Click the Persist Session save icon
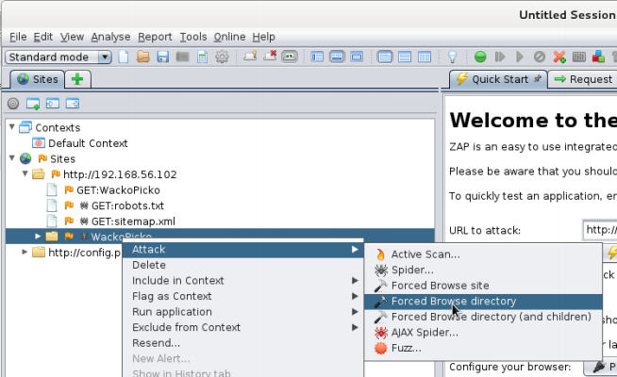The image size is (617, 377). tap(163, 57)
